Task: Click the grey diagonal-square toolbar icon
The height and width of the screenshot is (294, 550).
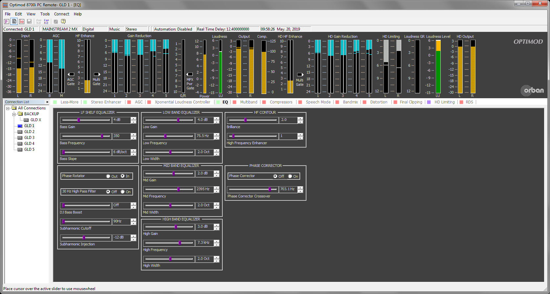Action: click(x=56, y=21)
